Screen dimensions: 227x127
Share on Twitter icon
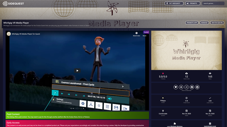[x=197, y=87]
